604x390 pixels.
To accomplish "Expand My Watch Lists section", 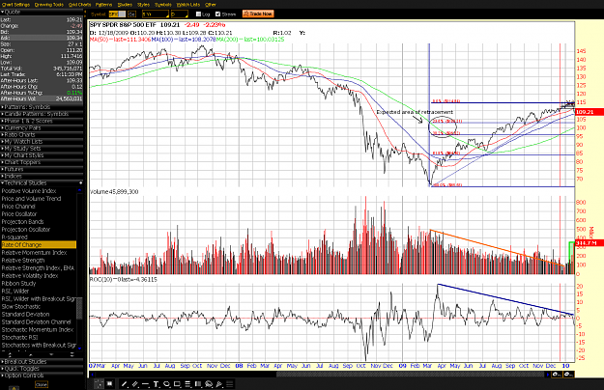I will coord(42,142).
